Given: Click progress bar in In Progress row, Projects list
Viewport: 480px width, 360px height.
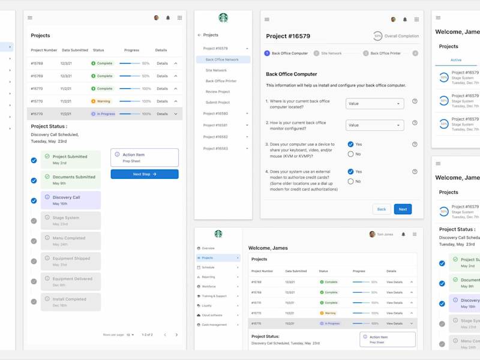Looking at the screenshot, I should (x=130, y=114).
